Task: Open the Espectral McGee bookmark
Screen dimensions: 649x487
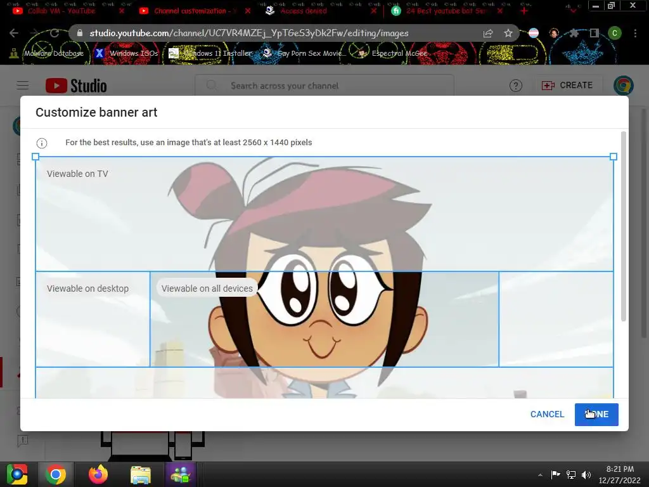Action: (393, 53)
